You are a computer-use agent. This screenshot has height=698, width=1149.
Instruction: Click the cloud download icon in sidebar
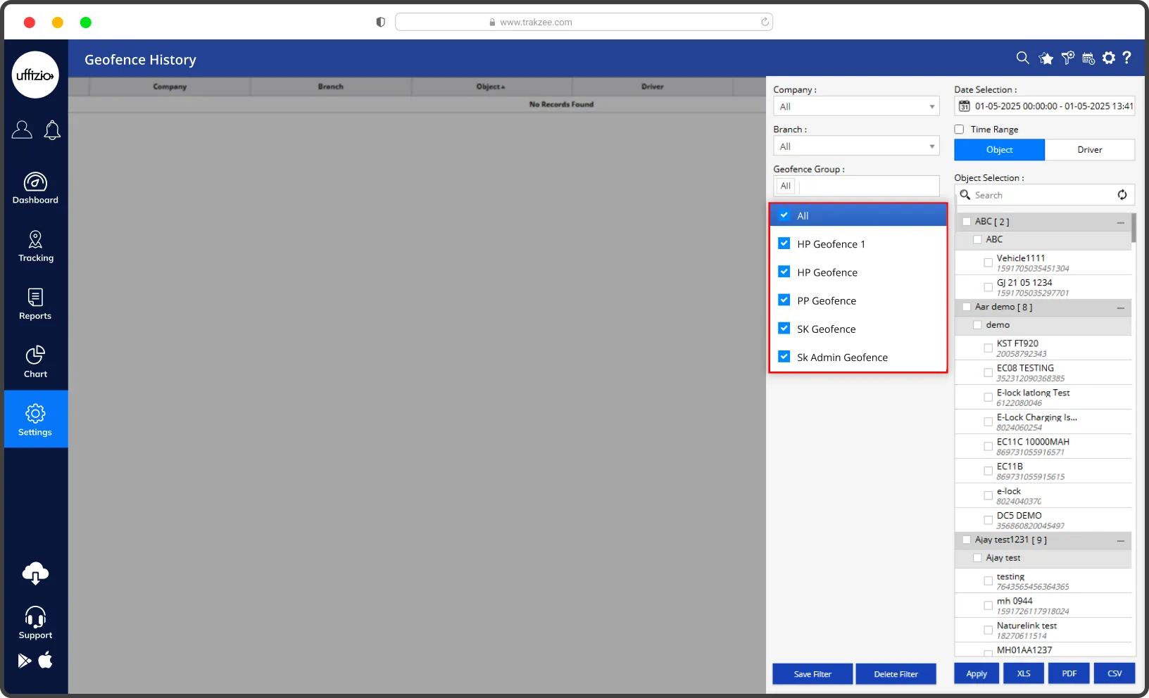[x=35, y=574]
